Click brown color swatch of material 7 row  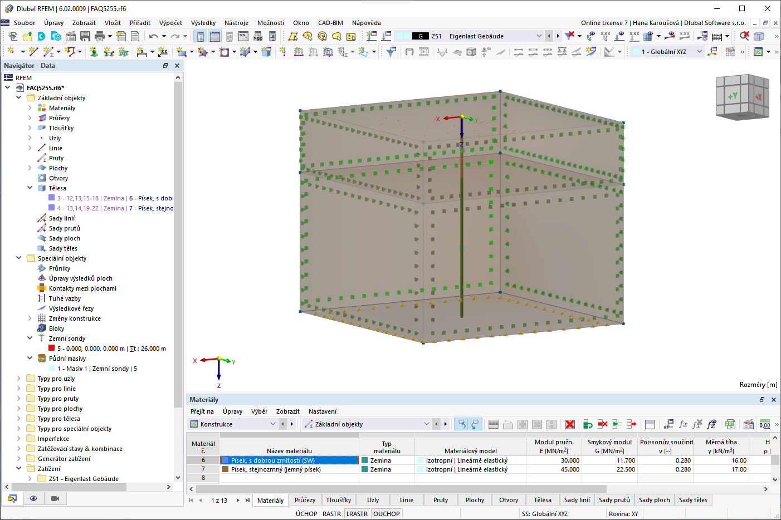226,469
